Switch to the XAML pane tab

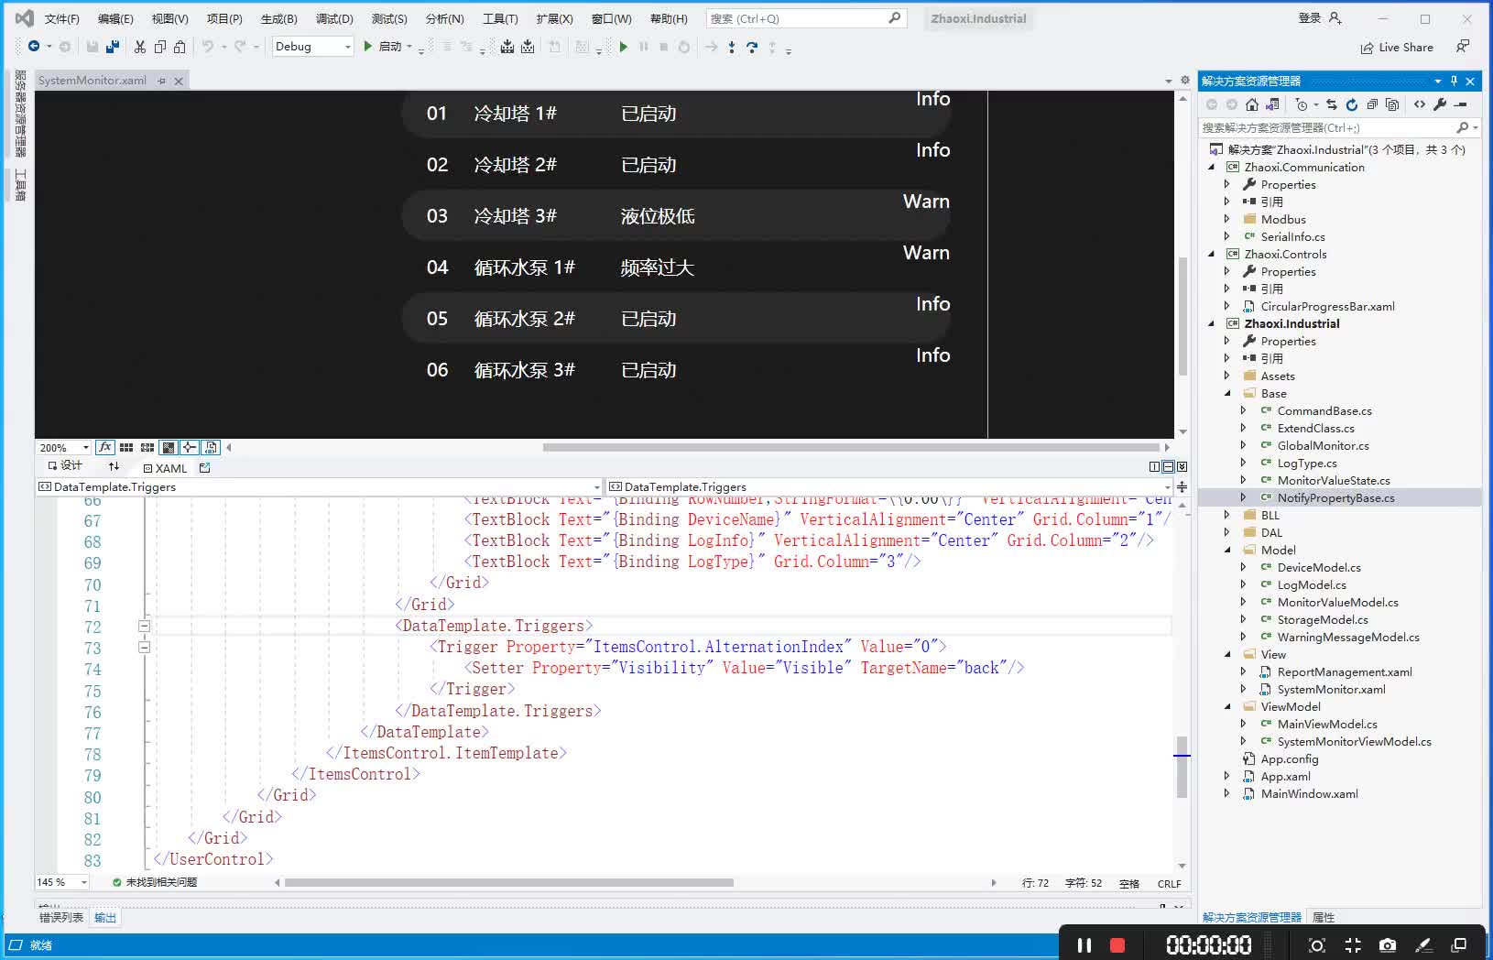[165, 468]
